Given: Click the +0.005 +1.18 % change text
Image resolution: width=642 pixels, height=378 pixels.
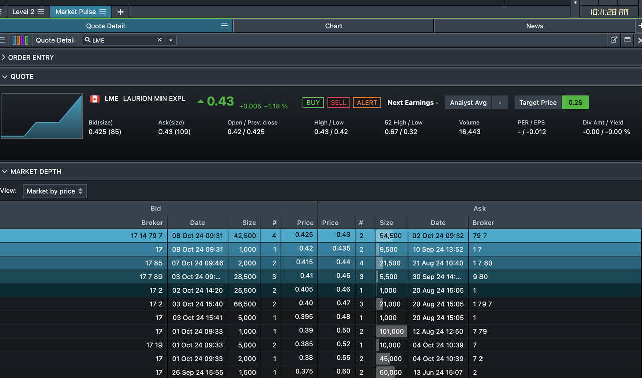Looking at the screenshot, I should coord(263,106).
